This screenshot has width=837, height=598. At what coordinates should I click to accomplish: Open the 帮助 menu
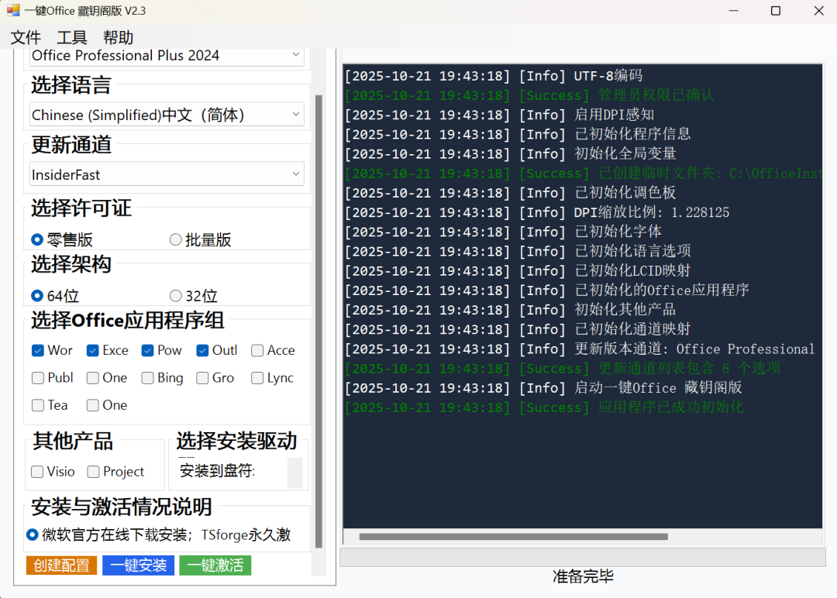[x=118, y=38]
